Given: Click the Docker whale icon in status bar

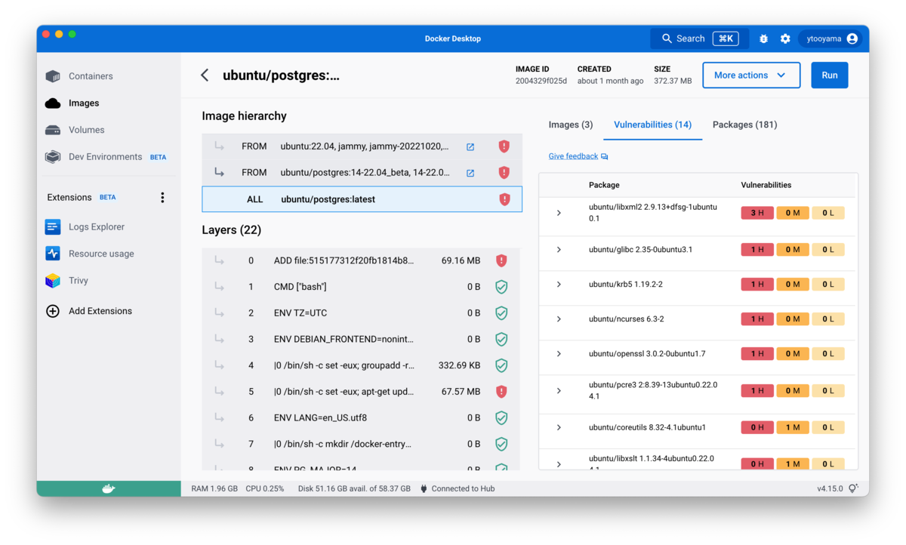Looking at the screenshot, I should coord(109,488).
